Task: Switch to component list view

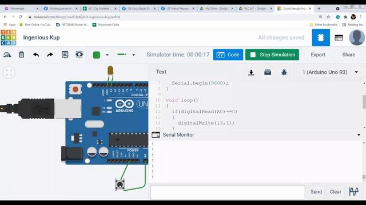Action: 339,38
